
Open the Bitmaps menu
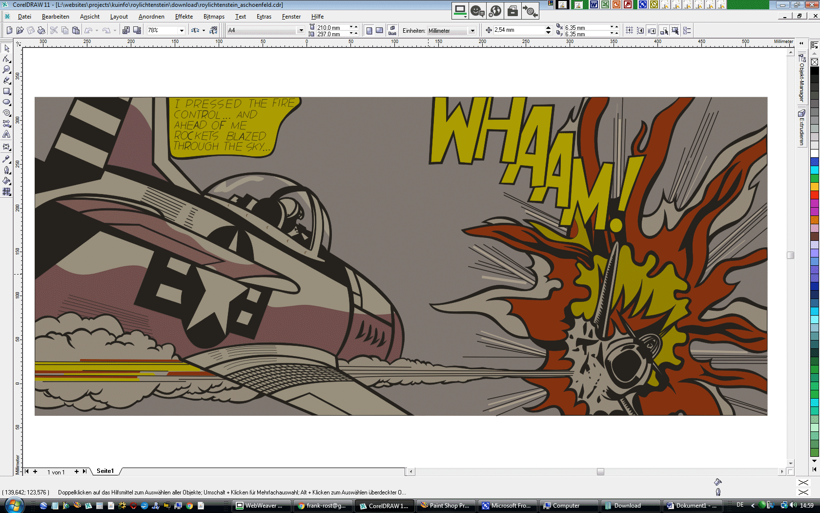pyautogui.click(x=214, y=17)
